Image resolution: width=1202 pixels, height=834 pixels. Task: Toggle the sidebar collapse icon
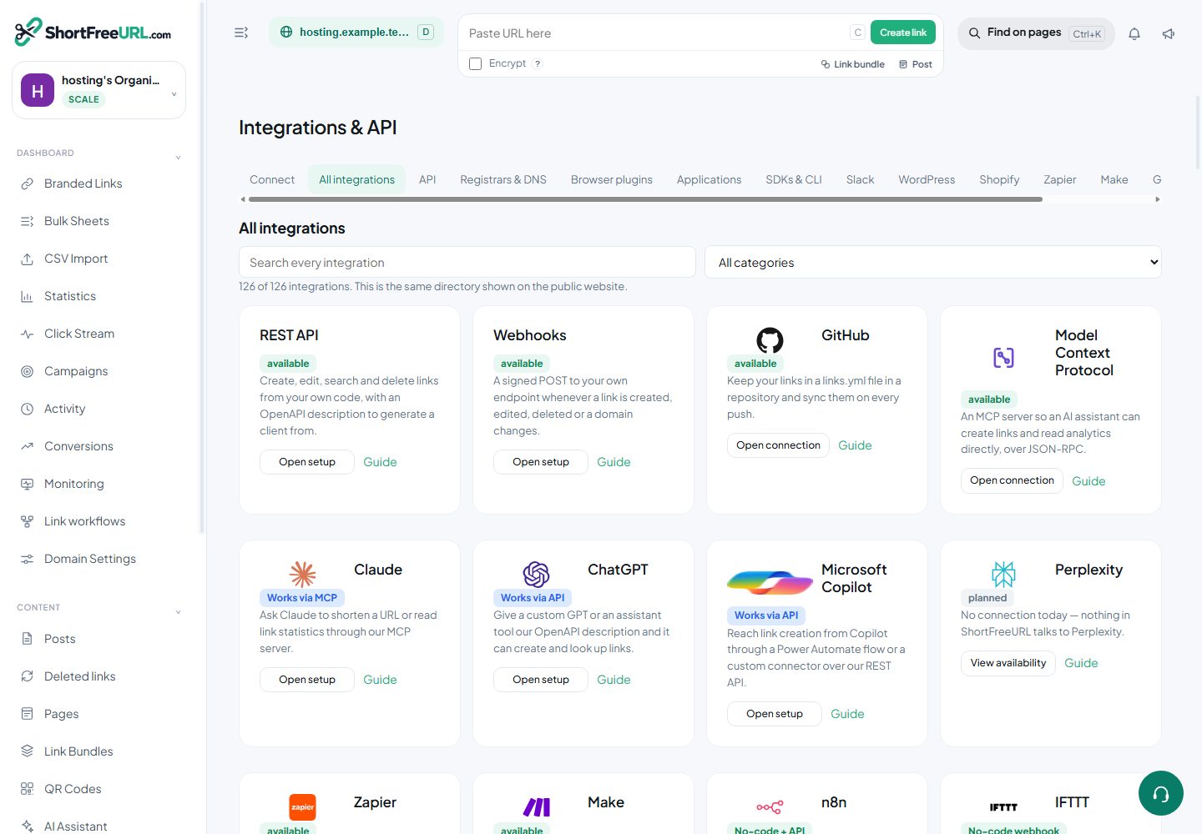[241, 33]
